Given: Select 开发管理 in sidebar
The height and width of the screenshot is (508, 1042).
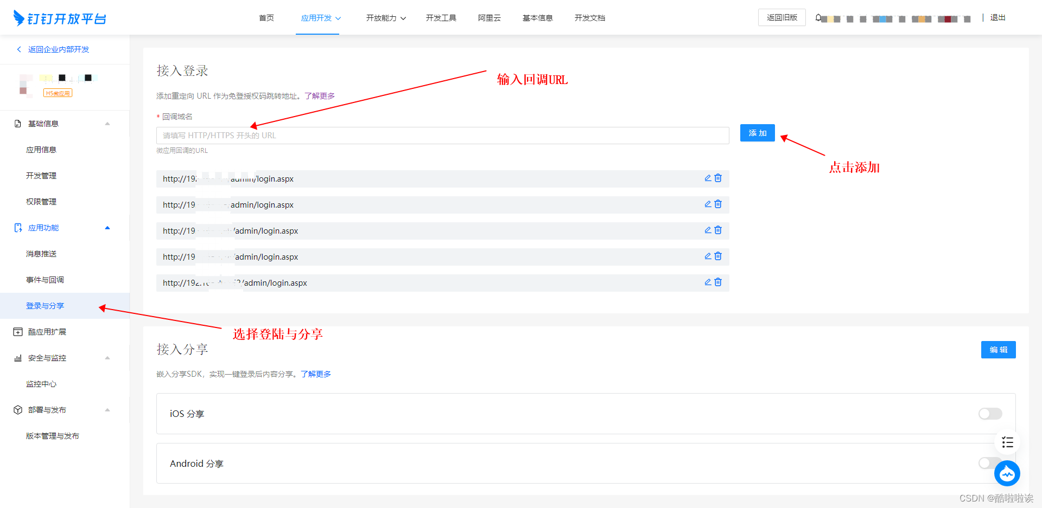Looking at the screenshot, I should pos(41,176).
